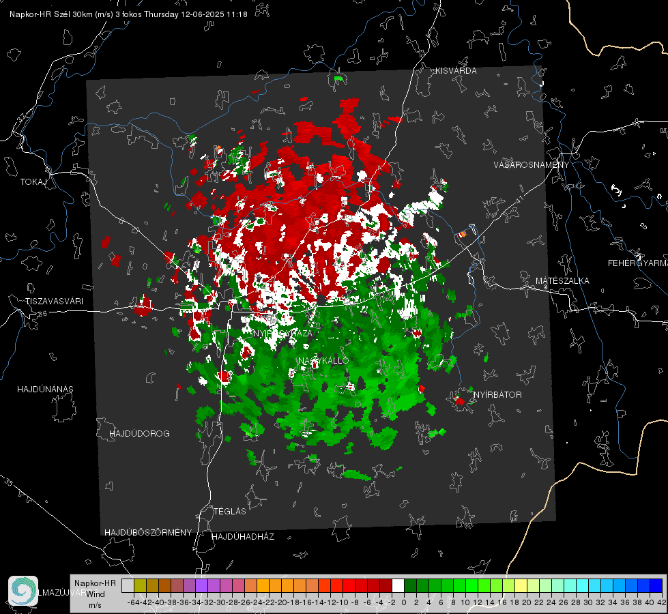Click the NYÍRBÁTOR town label
Screen dimensions: 668x614
497,395
